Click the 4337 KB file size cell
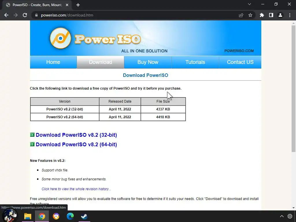 point(163,109)
